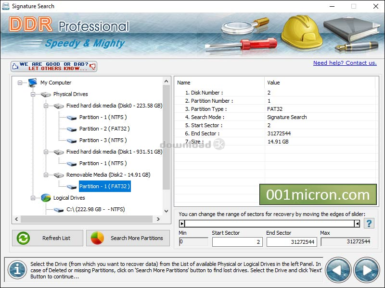Click the We Are Good Or Bad banner

coord(54,66)
